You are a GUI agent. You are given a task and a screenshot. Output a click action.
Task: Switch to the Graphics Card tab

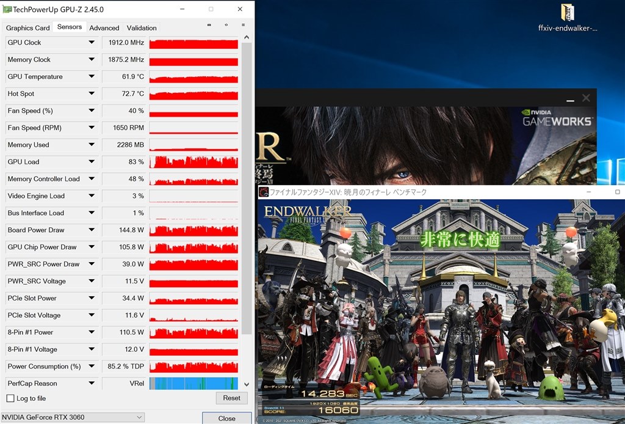tap(28, 28)
